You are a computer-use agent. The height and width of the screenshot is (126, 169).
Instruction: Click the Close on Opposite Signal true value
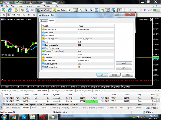coord(96,51)
